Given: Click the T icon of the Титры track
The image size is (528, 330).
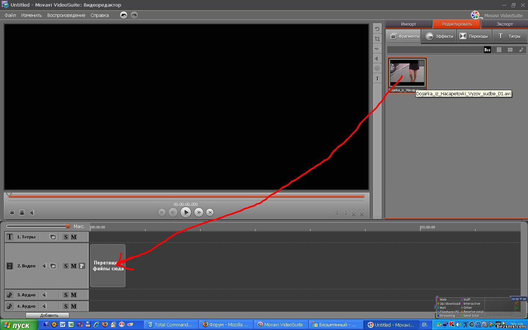Looking at the screenshot, I should coord(10,237).
